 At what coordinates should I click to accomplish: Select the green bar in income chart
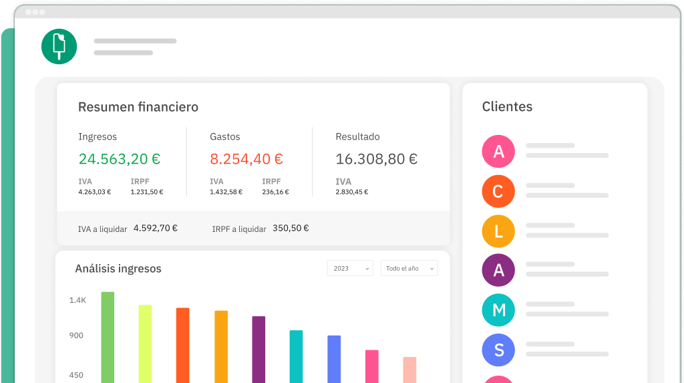108,337
